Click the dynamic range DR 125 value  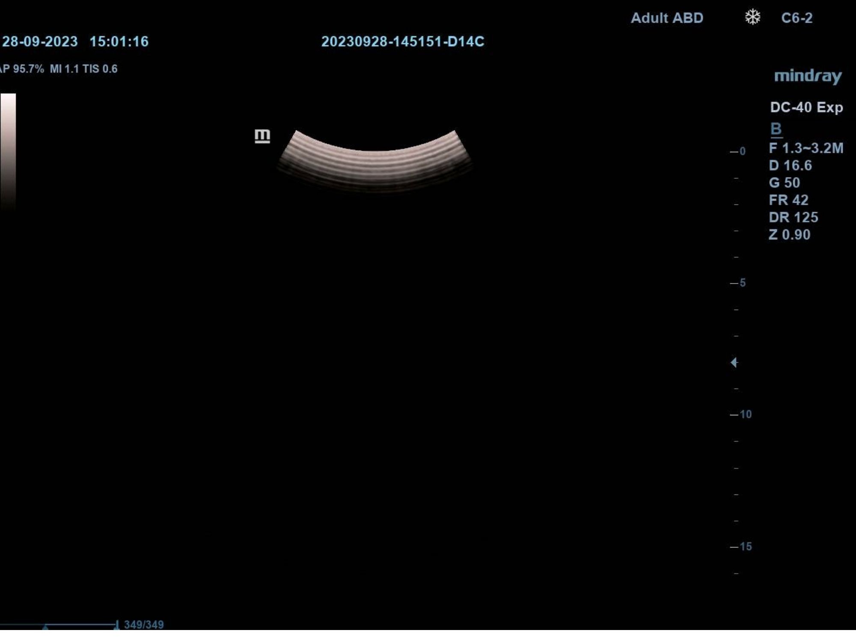(x=793, y=217)
